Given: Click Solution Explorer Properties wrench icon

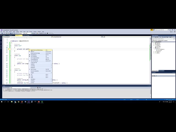Looking at the screenshot, I should pyautogui.click(x=170, y=37).
